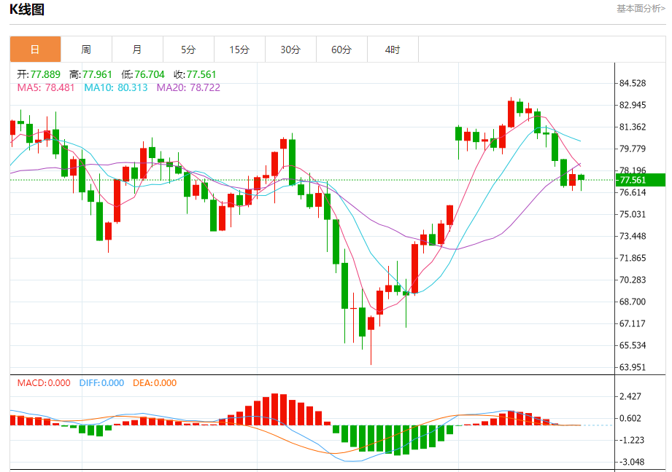The width and height of the screenshot is (672, 472).
Task: Open the 30分 interval tab
Action: [290, 50]
